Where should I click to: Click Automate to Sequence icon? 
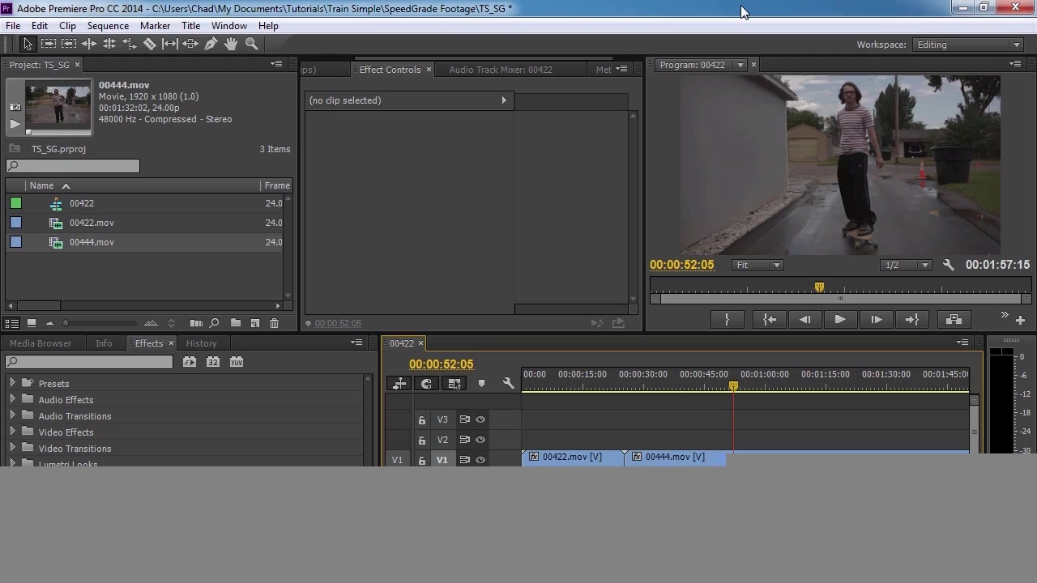click(196, 323)
